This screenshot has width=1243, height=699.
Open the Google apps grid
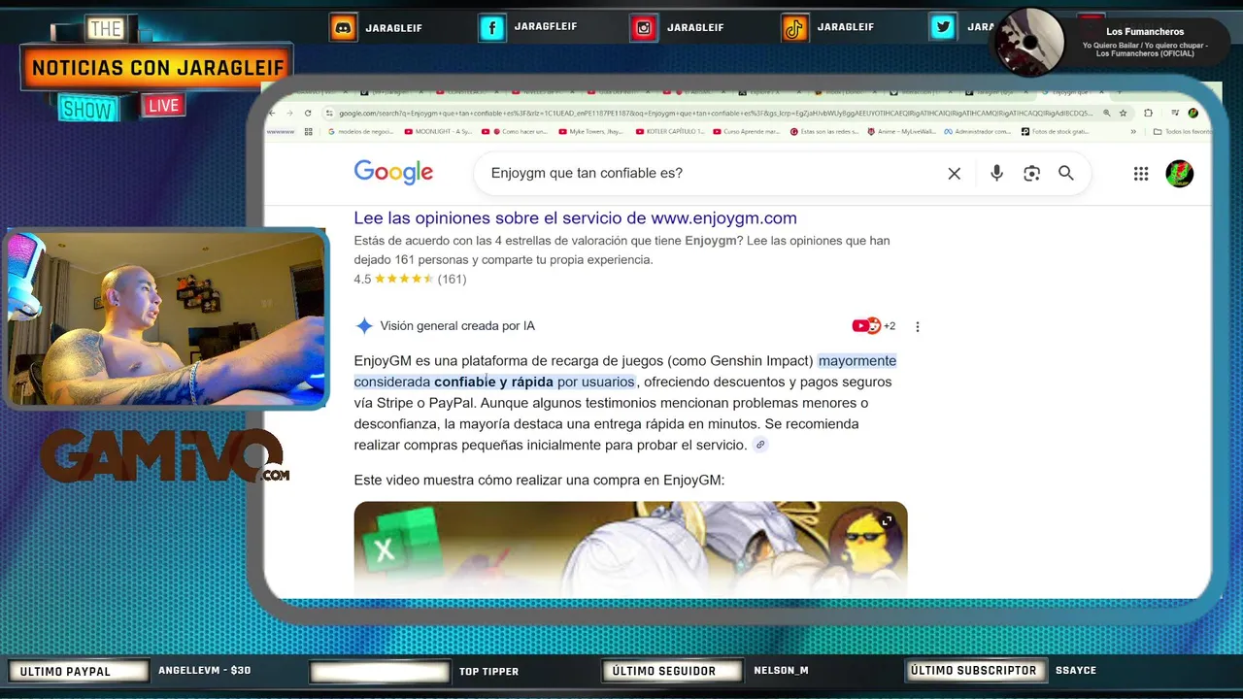1141,174
